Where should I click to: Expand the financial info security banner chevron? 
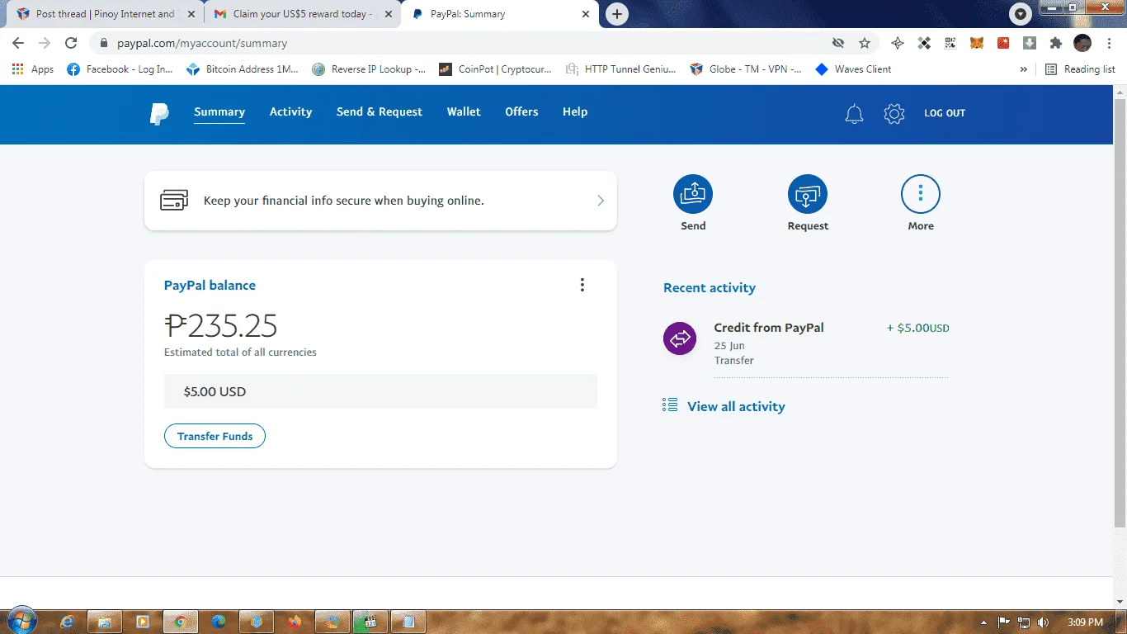point(601,201)
